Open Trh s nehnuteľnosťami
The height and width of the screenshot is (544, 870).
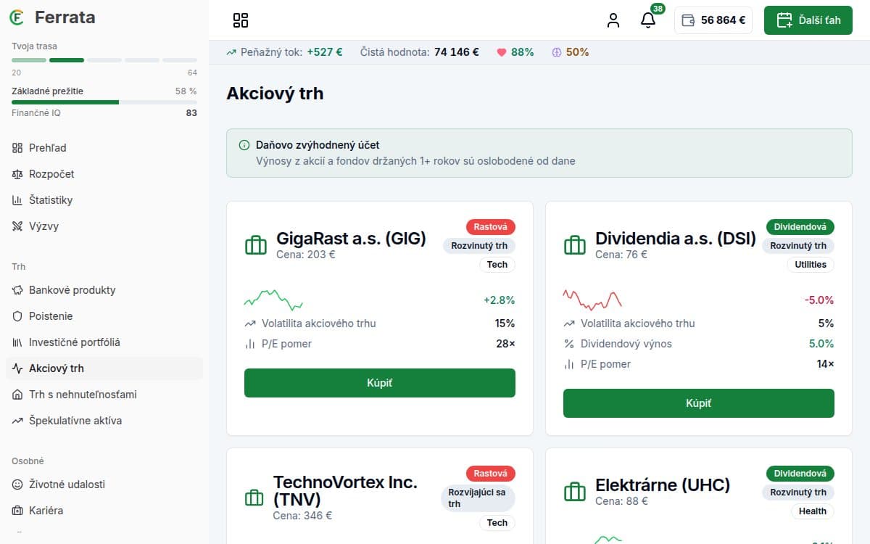[x=104, y=395]
